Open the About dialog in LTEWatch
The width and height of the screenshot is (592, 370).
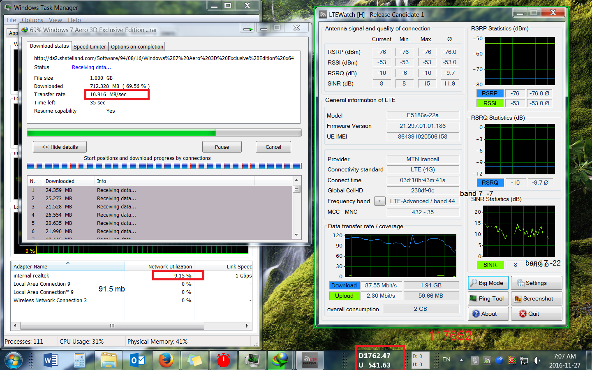point(488,314)
